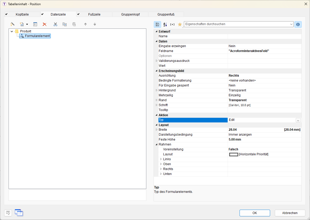
Task: Click the new column document icon
Action: (22, 24)
